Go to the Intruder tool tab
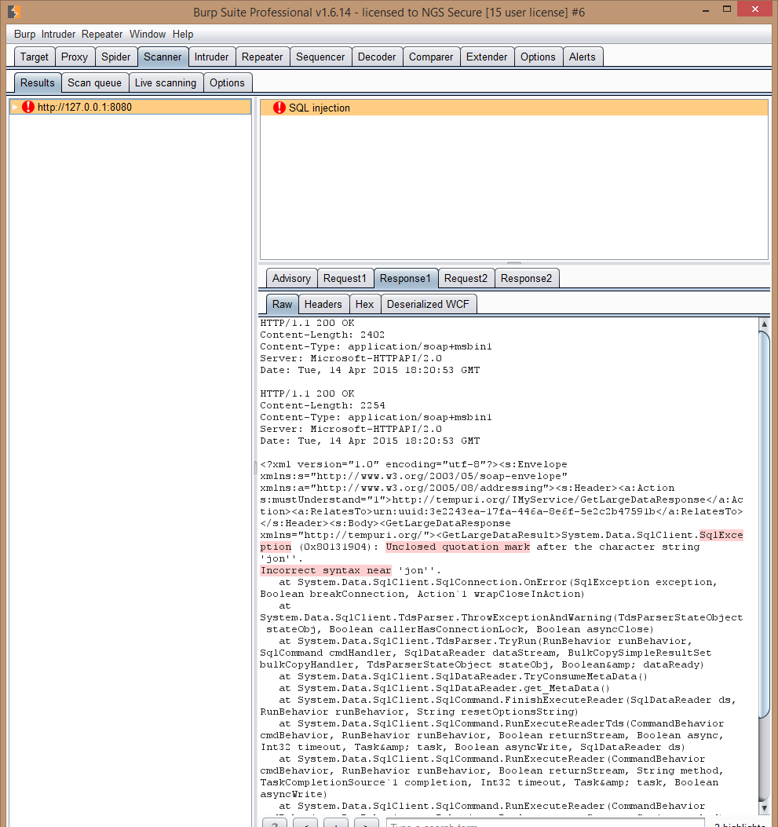The height and width of the screenshot is (827, 778). (x=211, y=57)
